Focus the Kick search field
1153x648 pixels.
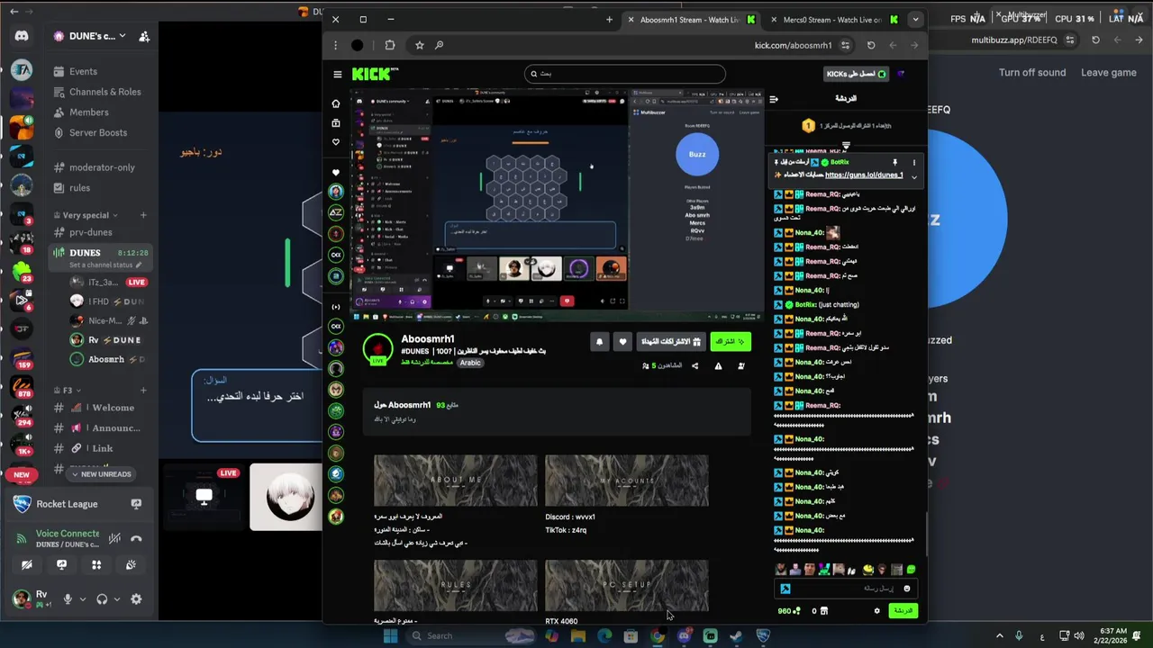(624, 74)
